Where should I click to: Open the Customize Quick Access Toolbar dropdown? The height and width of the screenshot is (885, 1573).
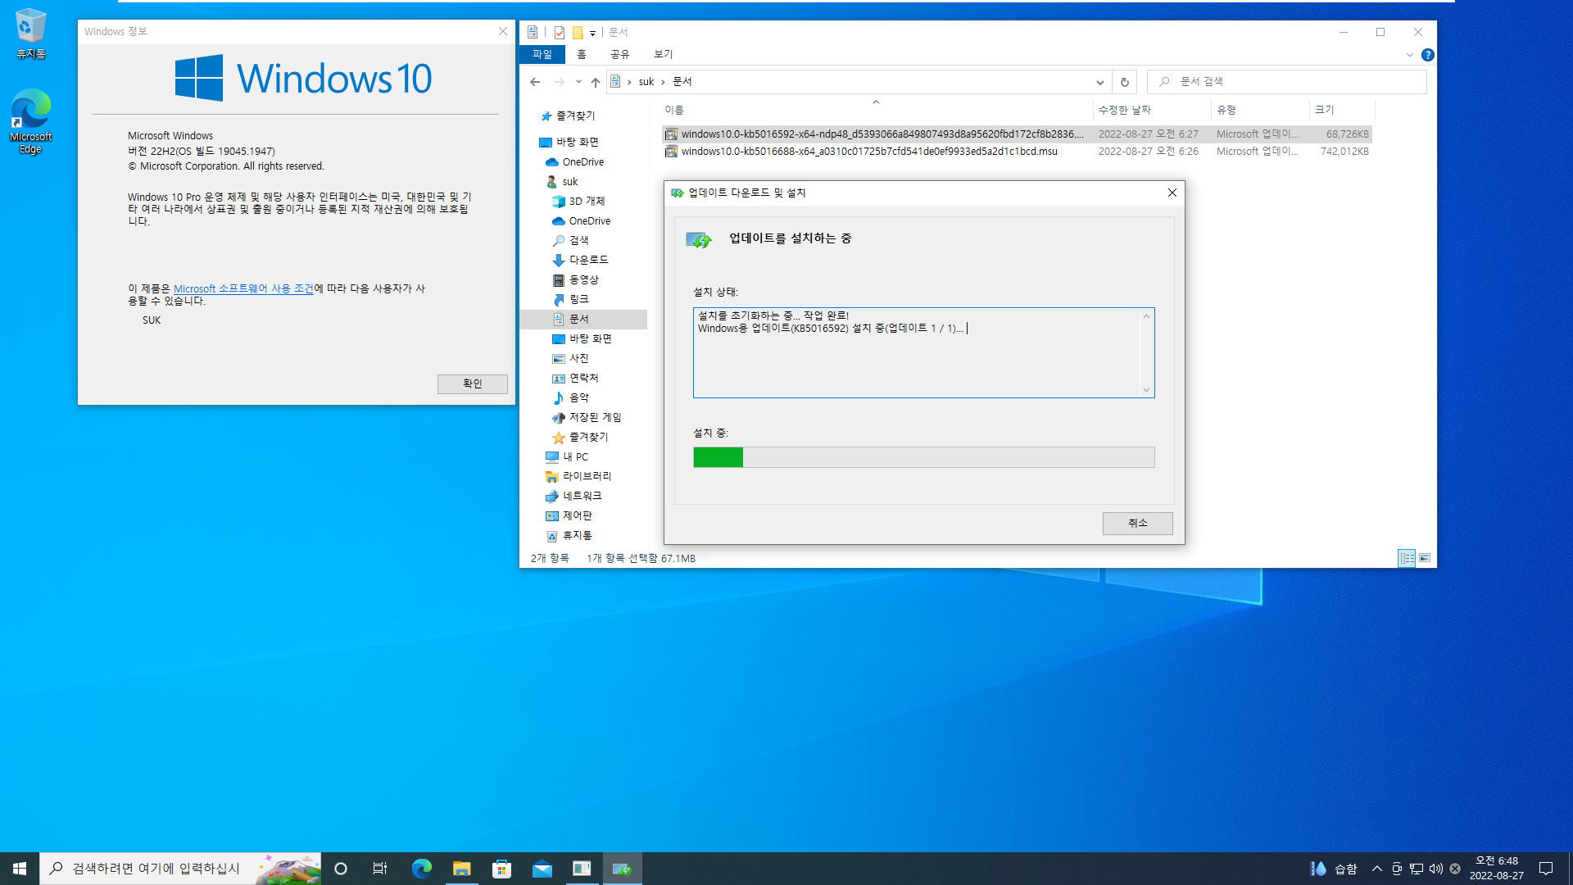click(592, 33)
